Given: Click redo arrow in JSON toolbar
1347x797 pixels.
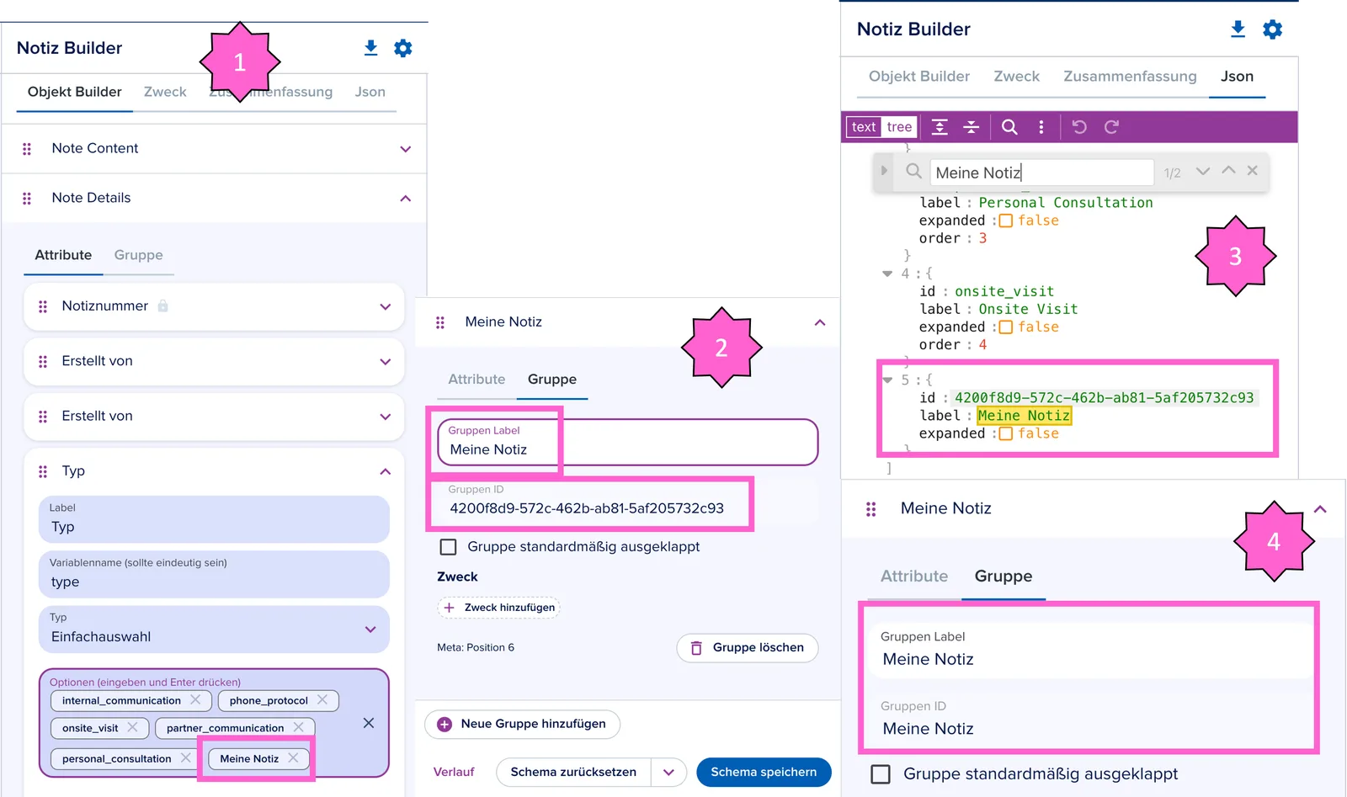Looking at the screenshot, I should coord(1111,127).
